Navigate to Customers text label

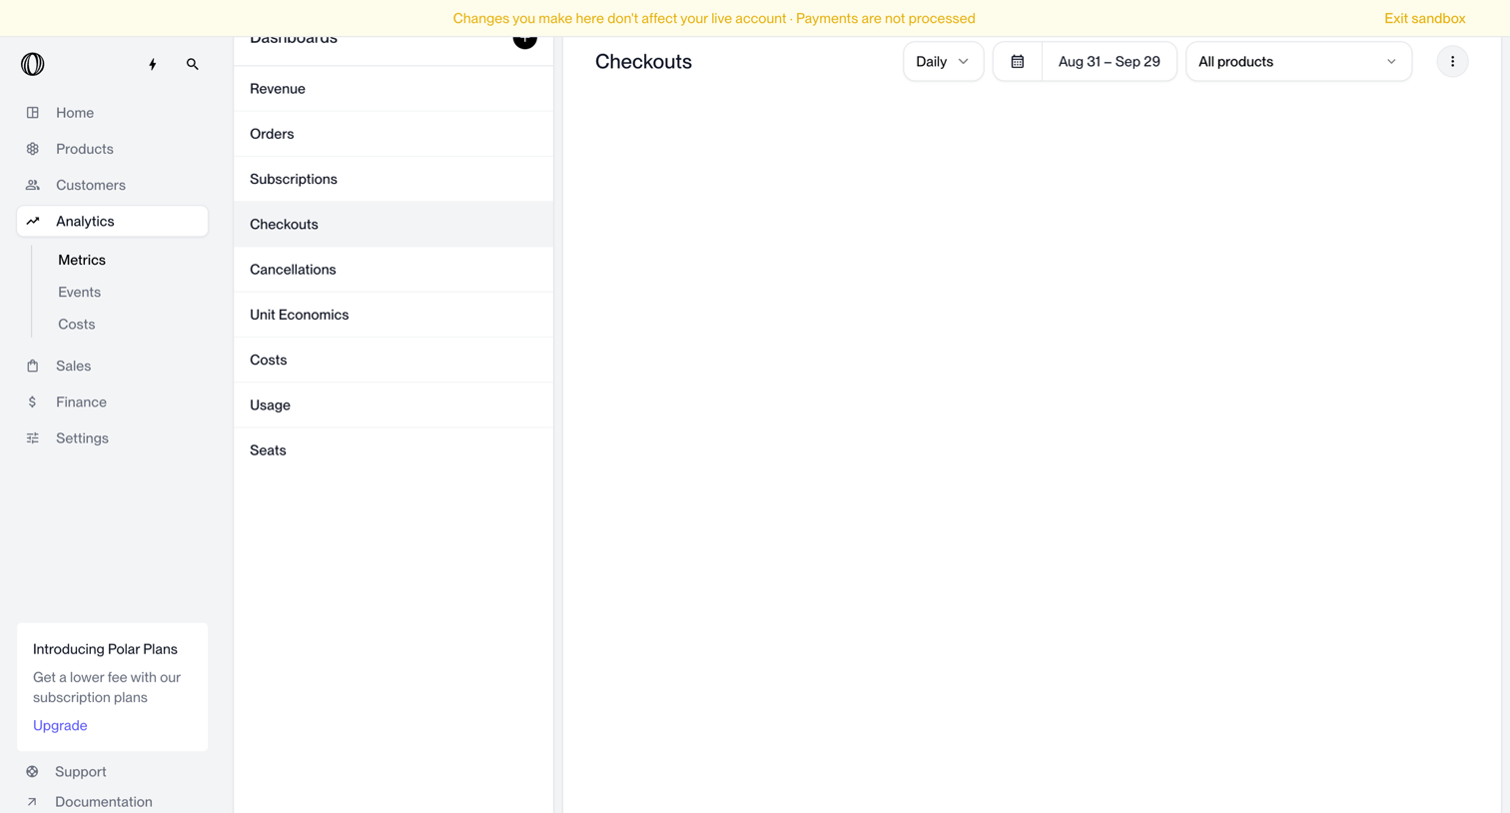(x=91, y=185)
